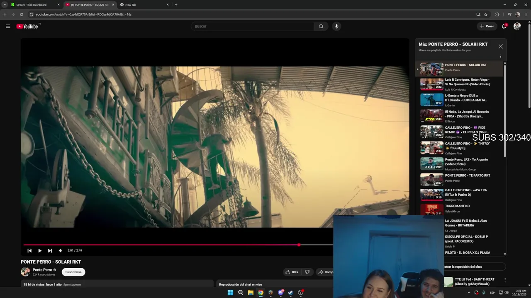Open the Chrome three-dot menu
This screenshot has width=531, height=298.
coord(526,14)
